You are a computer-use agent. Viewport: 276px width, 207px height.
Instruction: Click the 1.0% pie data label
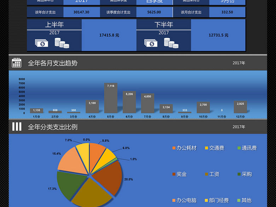click(133, 159)
